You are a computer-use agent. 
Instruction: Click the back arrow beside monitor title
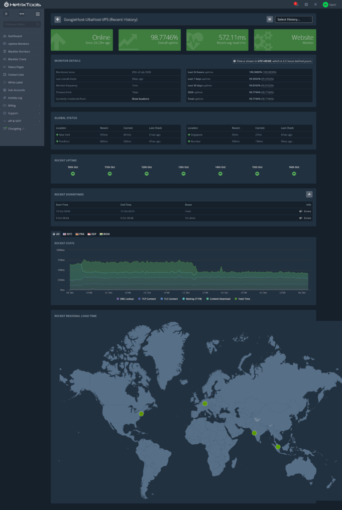[58, 19]
